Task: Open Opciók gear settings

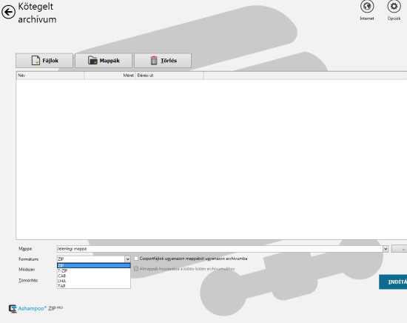Action: pos(394,7)
